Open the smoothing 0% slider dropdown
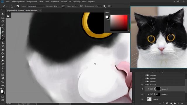The width and height of the screenshot is (187, 105). (101, 6)
